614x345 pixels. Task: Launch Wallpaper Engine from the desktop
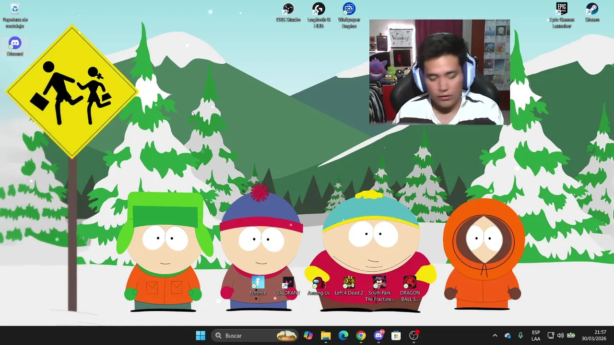pyautogui.click(x=349, y=15)
